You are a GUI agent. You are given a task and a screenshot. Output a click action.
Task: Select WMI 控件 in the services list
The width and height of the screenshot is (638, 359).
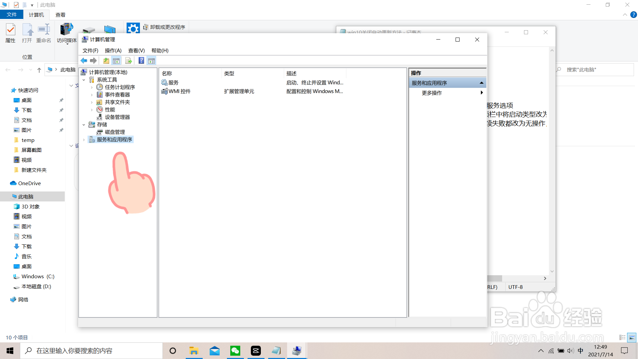pos(179,91)
